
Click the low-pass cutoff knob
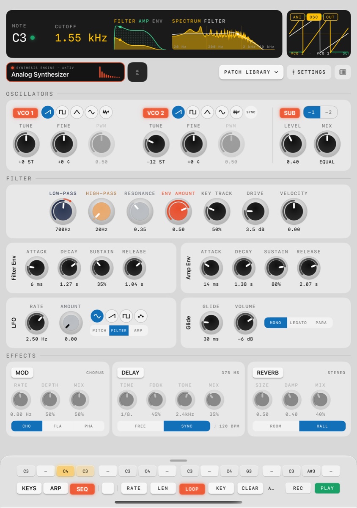(x=63, y=211)
